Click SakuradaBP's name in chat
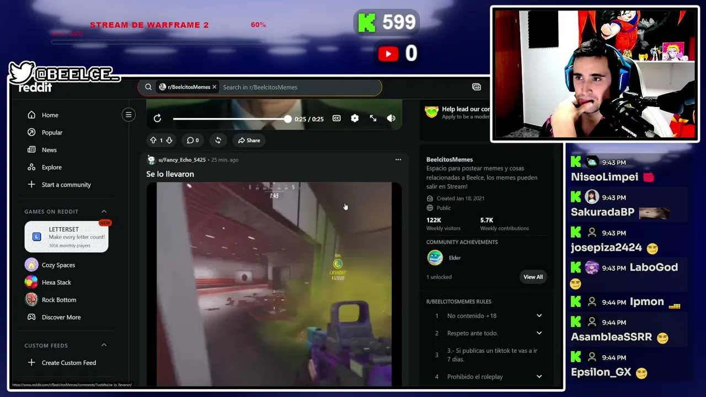 pyautogui.click(x=602, y=212)
